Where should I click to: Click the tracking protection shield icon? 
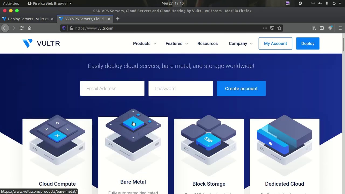point(64,28)
